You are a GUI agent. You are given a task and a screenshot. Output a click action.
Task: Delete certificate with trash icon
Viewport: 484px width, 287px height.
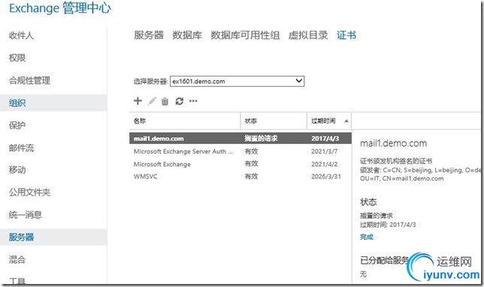[165, 101]
